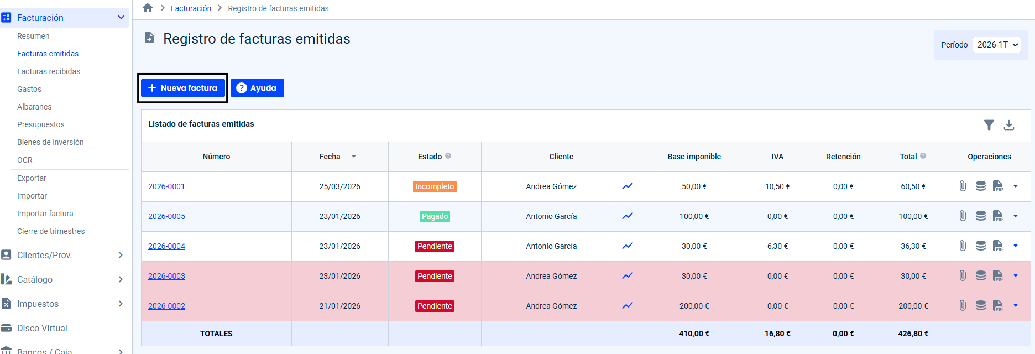Click the attachment paperclip for invoice 2026-0001
Viewport: 1035px width, 354px height.
(x=963, y=186)
